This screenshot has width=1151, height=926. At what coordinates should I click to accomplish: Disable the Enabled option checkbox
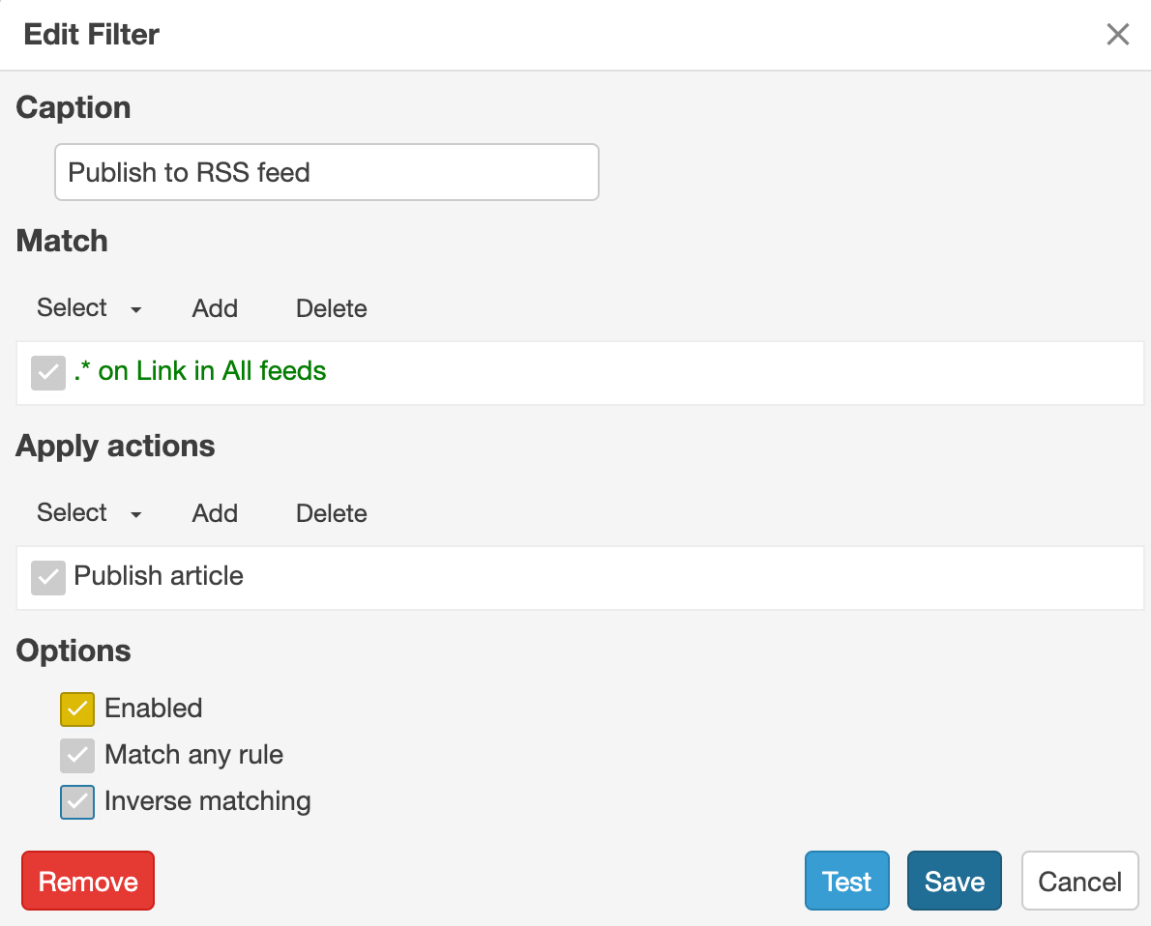point(77,709)
